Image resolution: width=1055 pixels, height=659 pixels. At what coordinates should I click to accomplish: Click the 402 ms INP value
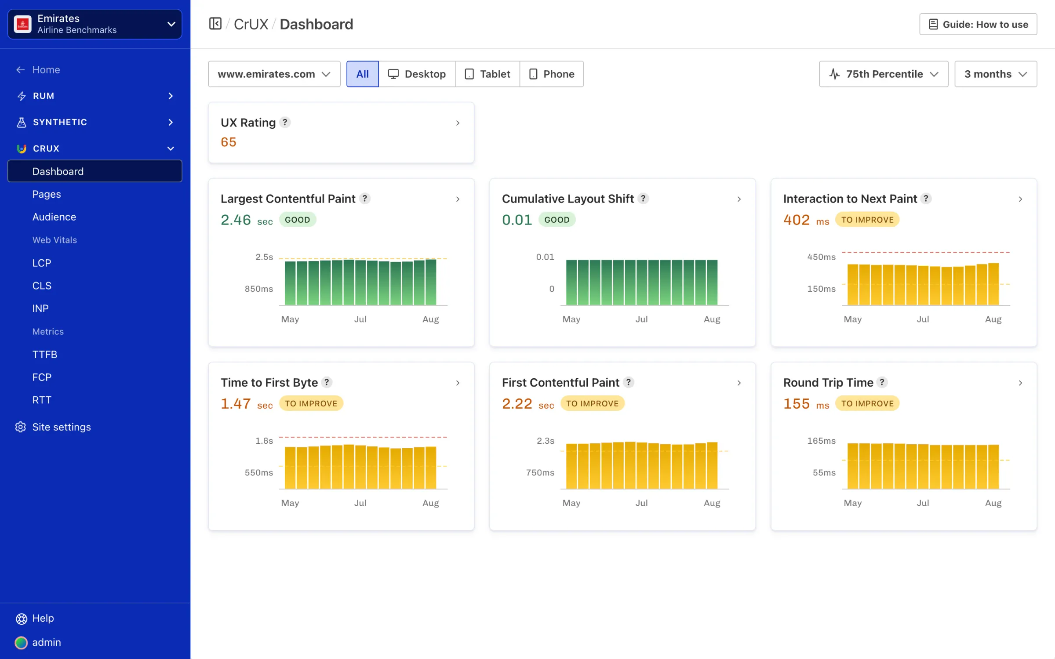806,220
